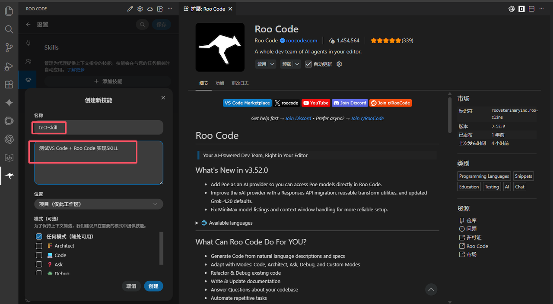Click the VS Code Marketplace badge
The width and height of the screenshot is (553, 304).
[x=248, y=103]
